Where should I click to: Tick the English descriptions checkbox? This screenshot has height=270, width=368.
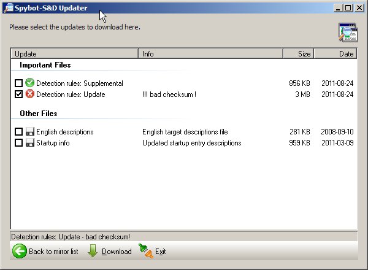click(18, 131)
